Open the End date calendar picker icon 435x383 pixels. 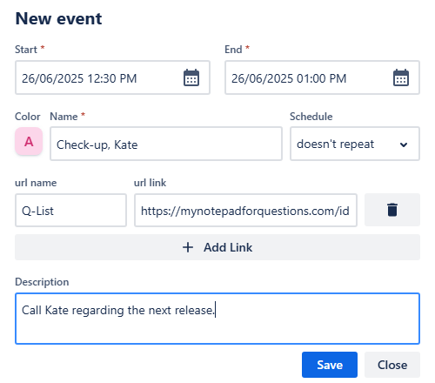401,77
